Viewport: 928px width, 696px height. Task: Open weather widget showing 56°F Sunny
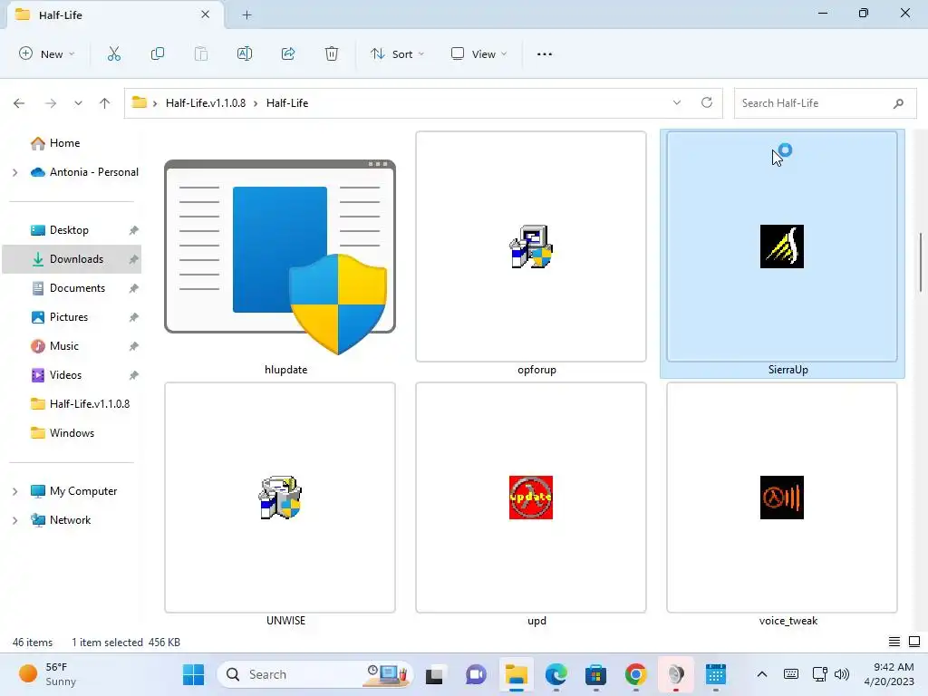click(47, 674)
